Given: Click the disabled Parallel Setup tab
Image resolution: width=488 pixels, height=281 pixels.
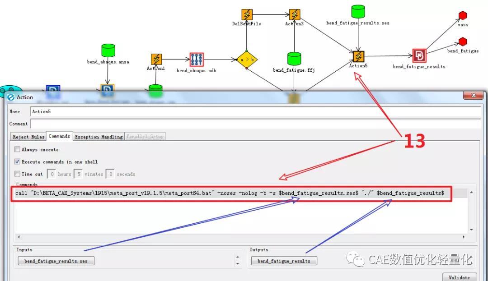Looking at the screenshot, I should point(145,136).
